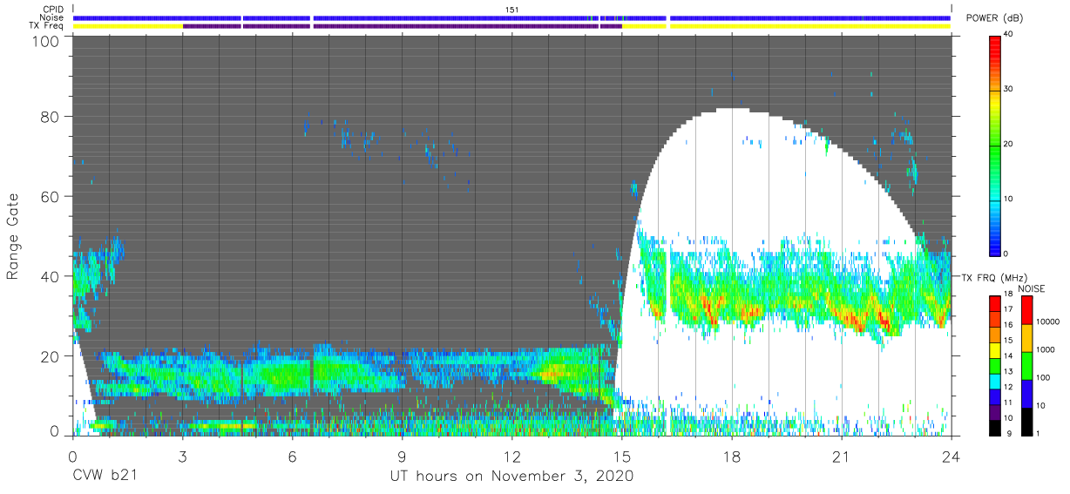
Task: Click the yellow TX Freq strip segment near hour 21
Action: (x=810, y=26)
